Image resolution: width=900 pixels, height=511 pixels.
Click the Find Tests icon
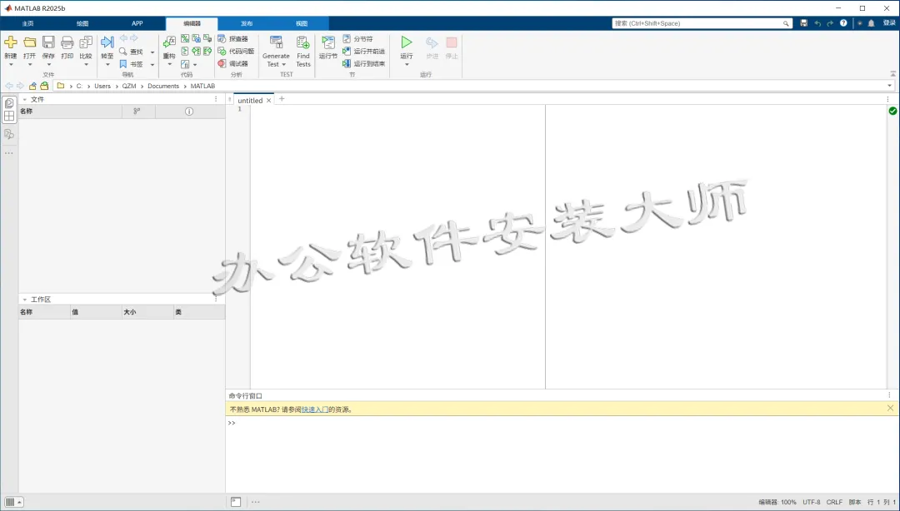(x=303, y=42)
